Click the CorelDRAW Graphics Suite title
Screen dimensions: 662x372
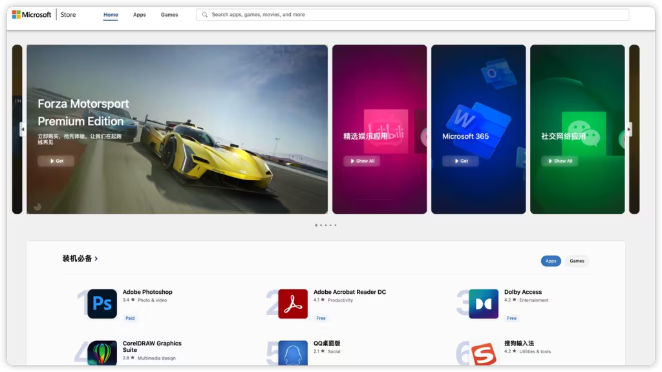[x=152, y=347]
